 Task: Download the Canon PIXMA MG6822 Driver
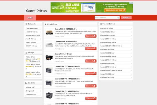pyautogui.click(x=91, y=48)
